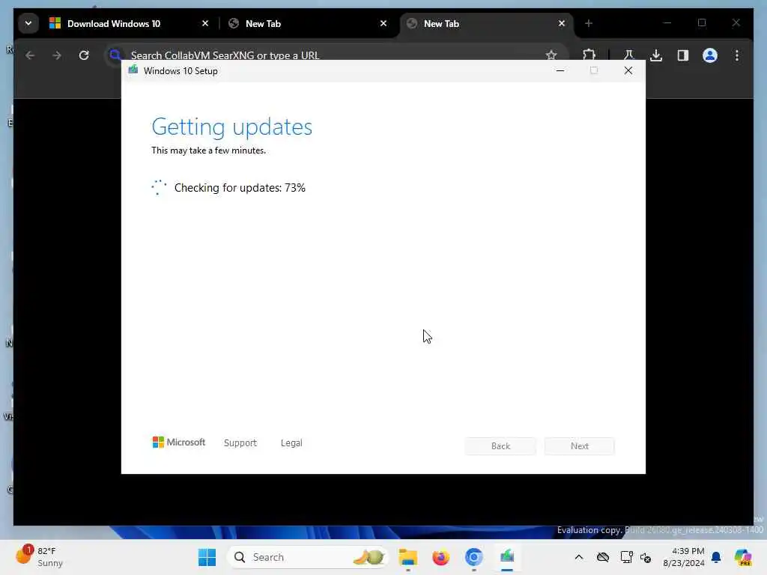Viewport: 767px width, 575px height.
Task: Go back in Chrome browser
Action: tap(30, 55)
